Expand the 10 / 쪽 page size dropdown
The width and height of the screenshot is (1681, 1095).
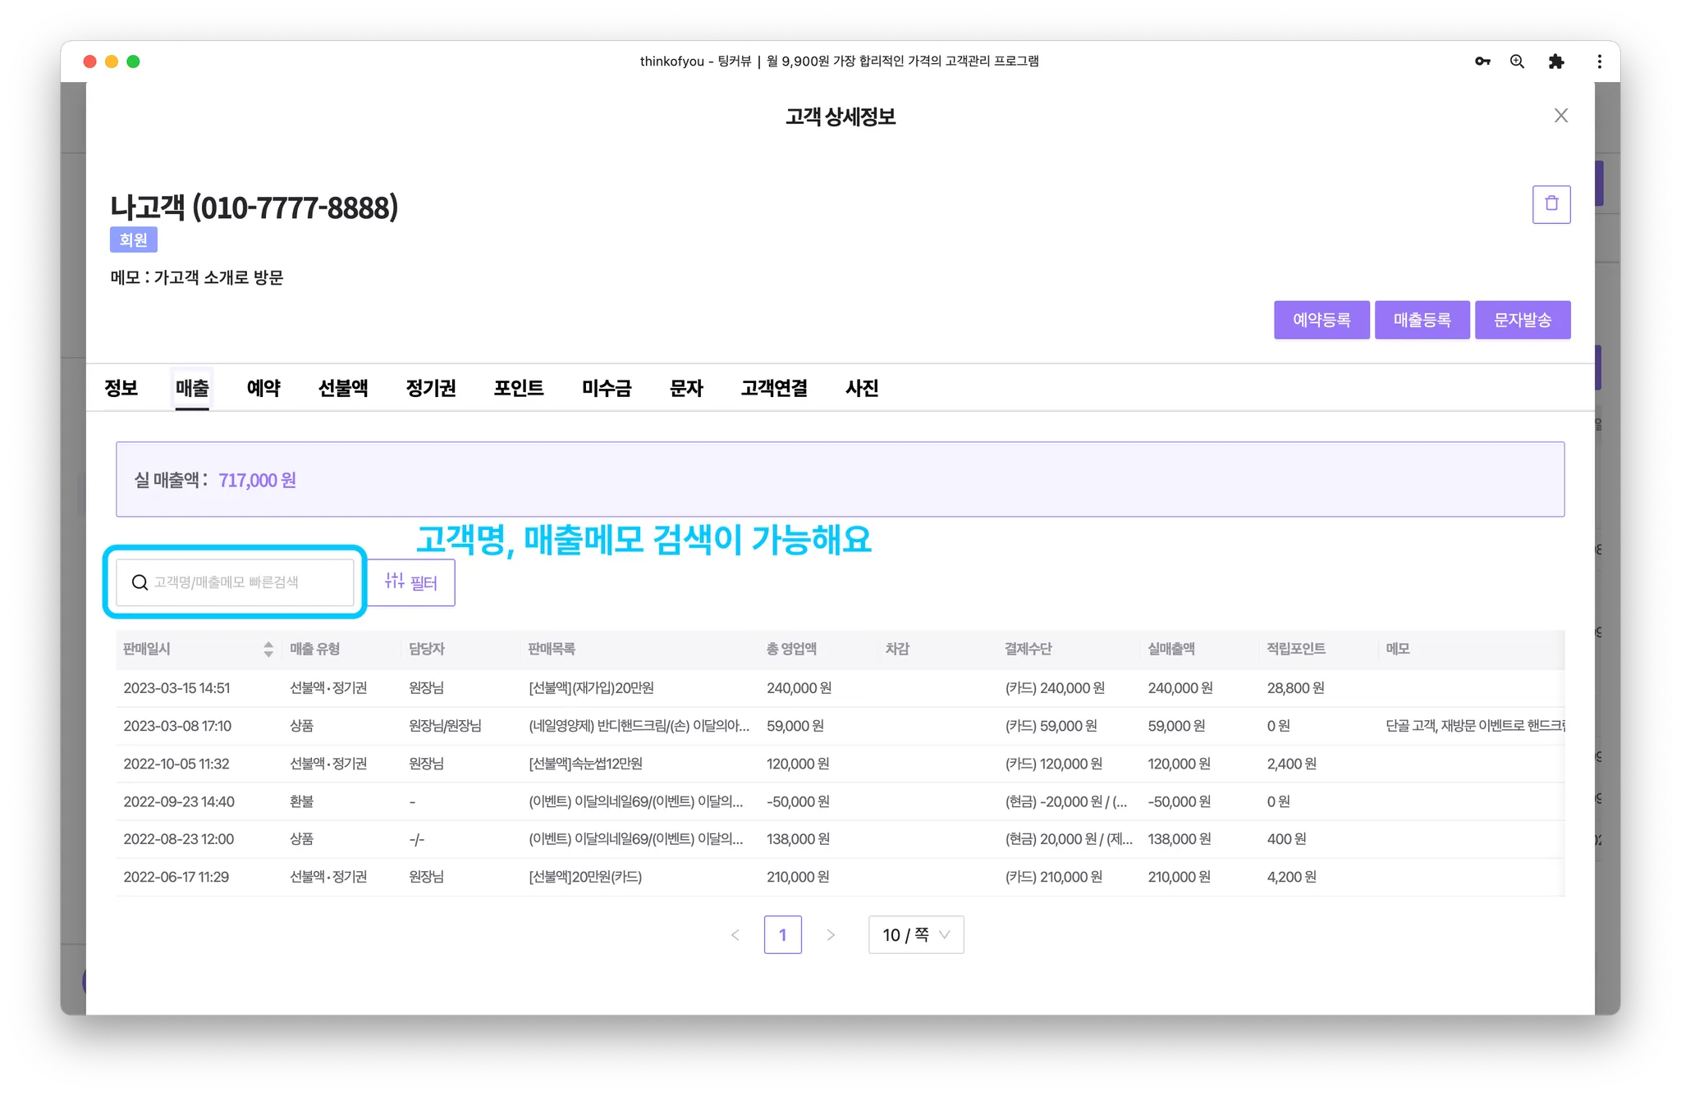click(915, 935)
